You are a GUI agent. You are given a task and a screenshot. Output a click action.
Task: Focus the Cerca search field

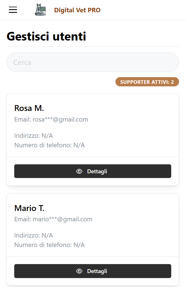[x=93, y=62]
